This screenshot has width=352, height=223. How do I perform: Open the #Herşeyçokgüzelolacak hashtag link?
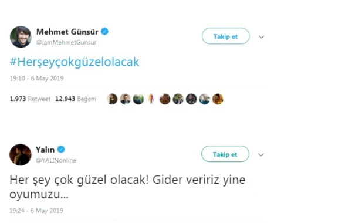pos(75,62)
